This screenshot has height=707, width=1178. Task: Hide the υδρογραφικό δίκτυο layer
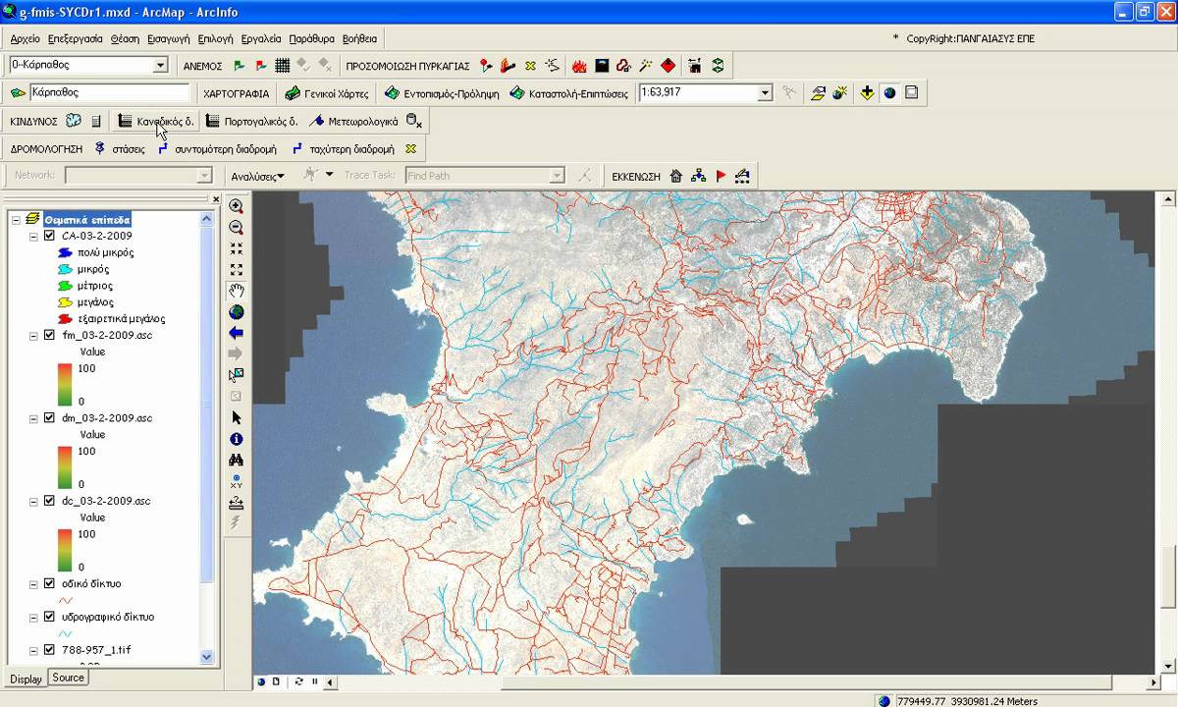[49, 617]
